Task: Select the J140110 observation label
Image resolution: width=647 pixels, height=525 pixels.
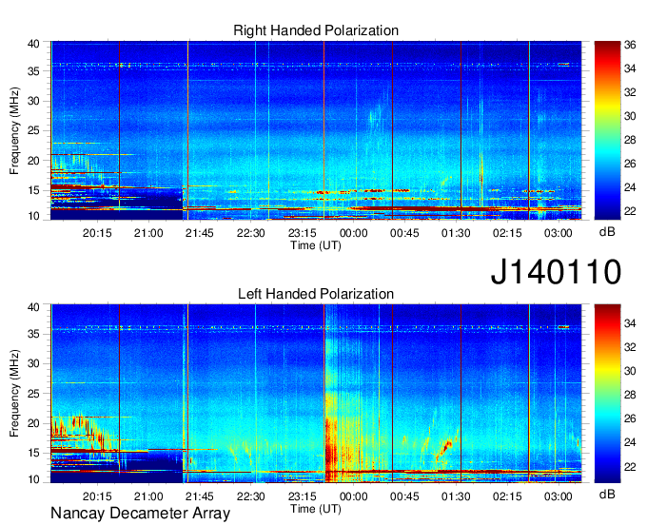Action: [556, 271]
